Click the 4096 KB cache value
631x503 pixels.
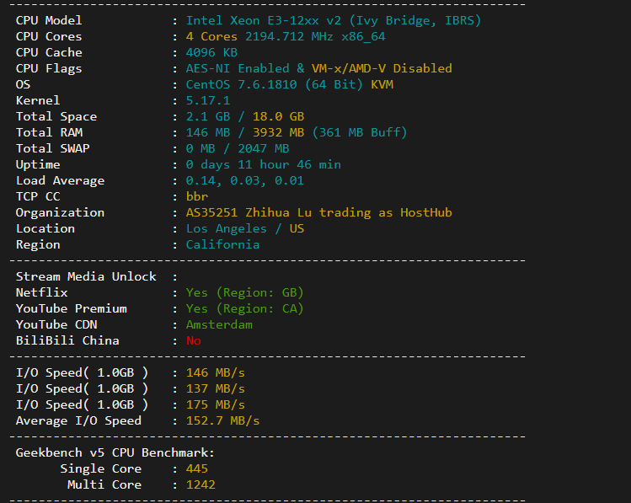tap(211, 52)
